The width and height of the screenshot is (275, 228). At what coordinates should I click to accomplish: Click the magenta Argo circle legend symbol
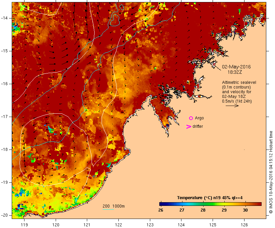click(x=191, y=118)
